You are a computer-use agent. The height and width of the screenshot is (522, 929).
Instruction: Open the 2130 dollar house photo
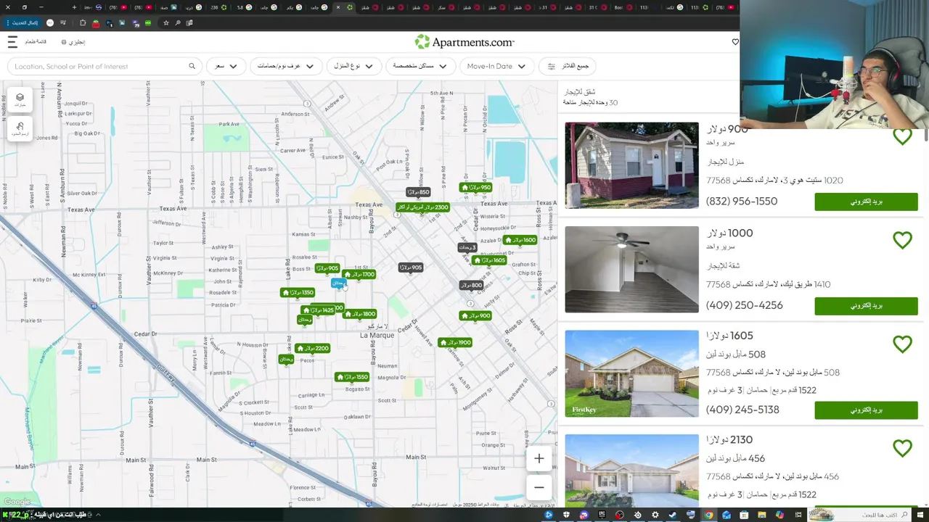631,471
